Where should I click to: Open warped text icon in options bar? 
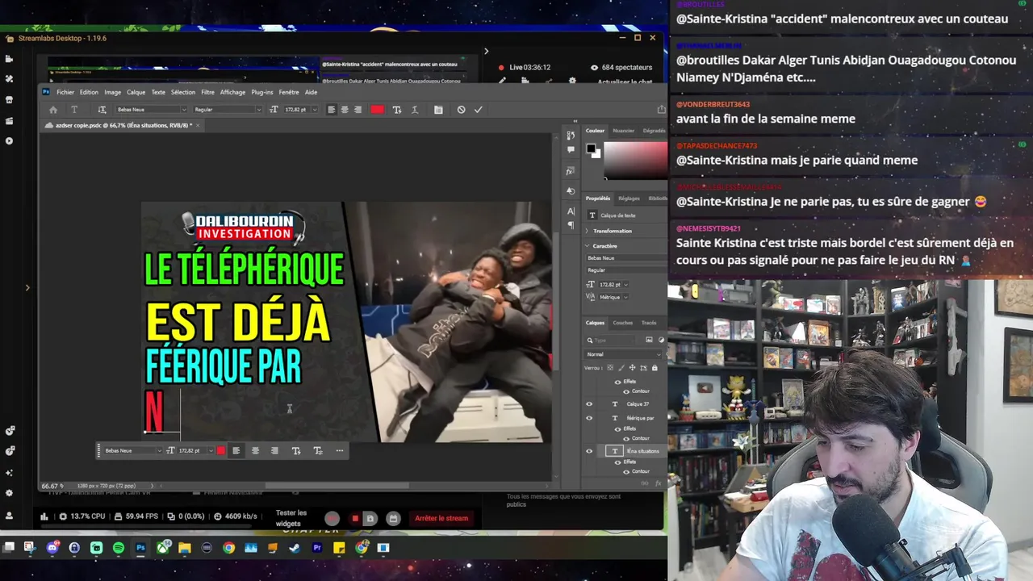click(415, 110)
